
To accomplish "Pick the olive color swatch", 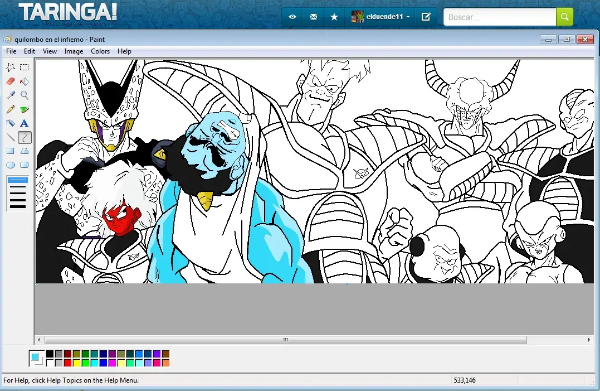I will 76,354.
